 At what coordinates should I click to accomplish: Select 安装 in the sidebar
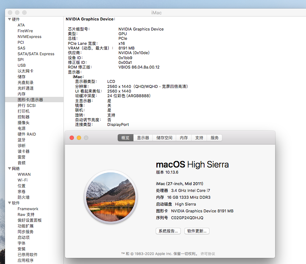pos(22,249)
